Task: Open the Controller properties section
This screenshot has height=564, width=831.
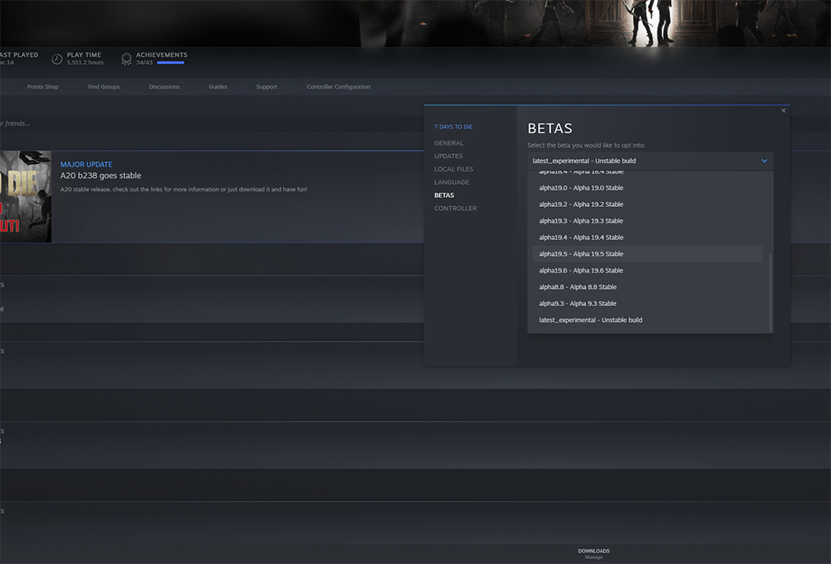Action: pos(455,209)
